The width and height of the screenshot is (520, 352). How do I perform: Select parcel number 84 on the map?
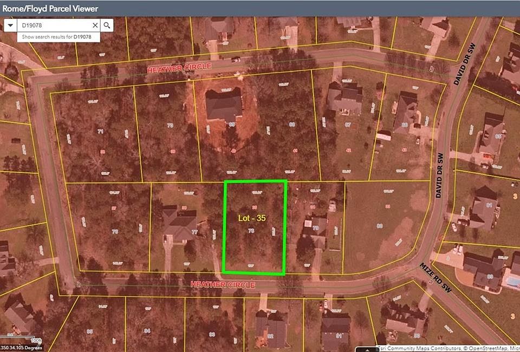coord(147,330)
